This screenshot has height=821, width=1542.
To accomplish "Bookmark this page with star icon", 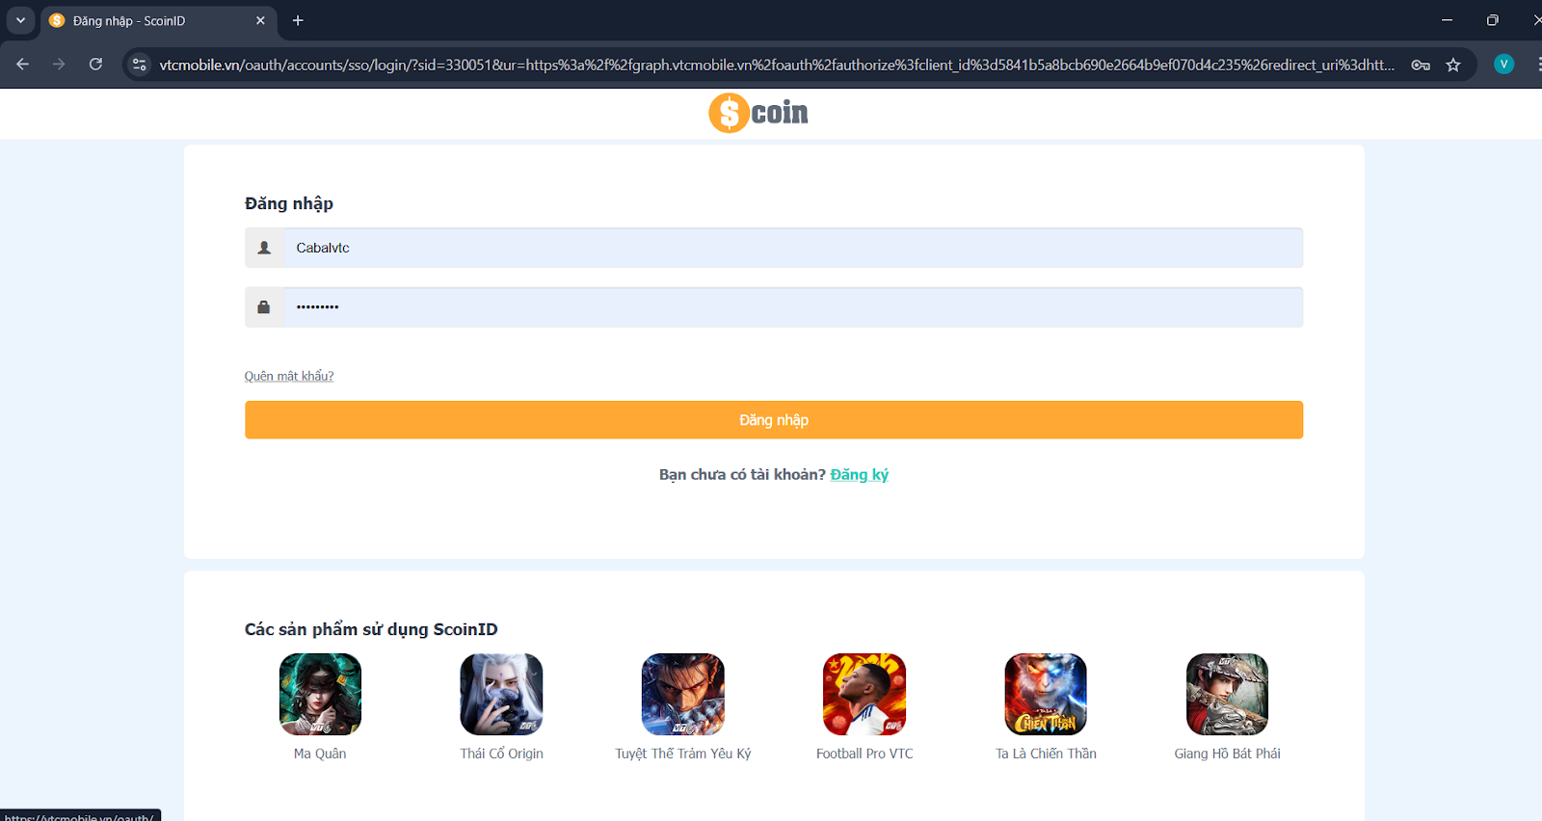I will tap(1453, 65).
